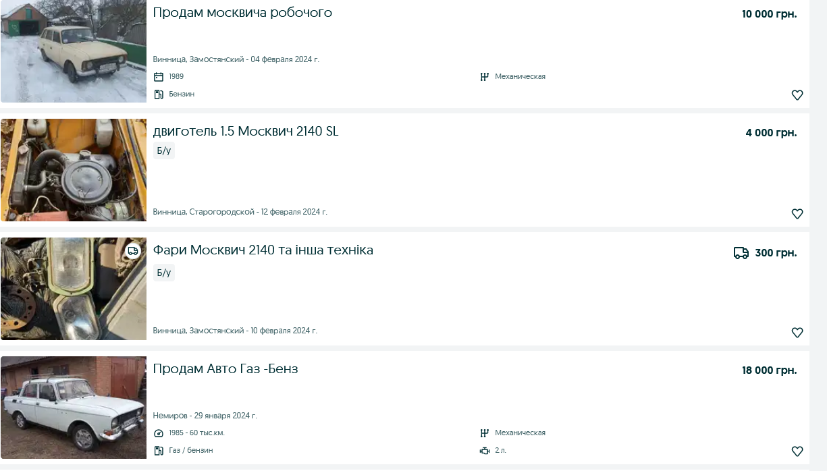827x471 pixels.
Task: Click the fuel icon beside Газ / бензин
Action: click(x=159, y=451)
